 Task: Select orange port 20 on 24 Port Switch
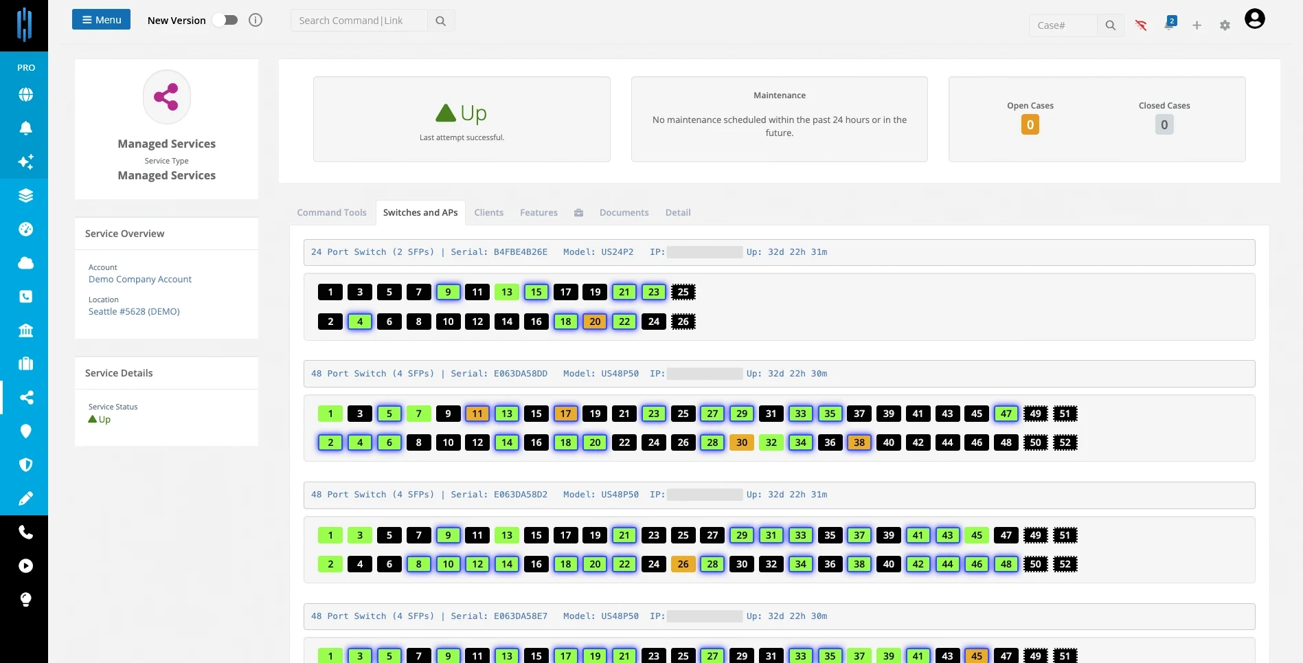click(x=595, y=322)
